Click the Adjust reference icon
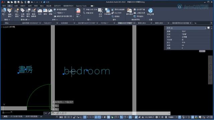Screen dimensions: 214x120 click(x=50, y=11)
